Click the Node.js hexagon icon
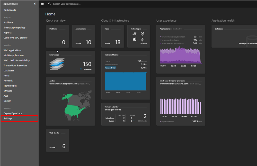This screenshot has height=166, width=257. (143, 34)
